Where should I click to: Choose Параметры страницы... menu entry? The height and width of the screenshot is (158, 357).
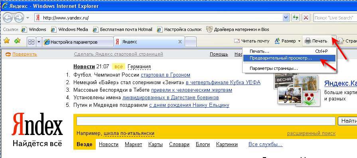click(x=289, y=68)
